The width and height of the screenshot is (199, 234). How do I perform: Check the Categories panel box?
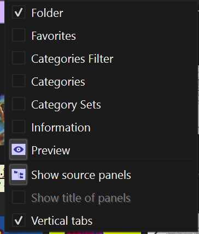[x=19, y=81]
